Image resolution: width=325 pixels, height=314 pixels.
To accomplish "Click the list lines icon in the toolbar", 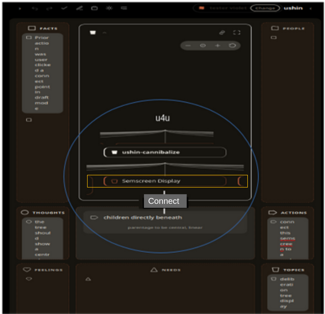I will (x=124, y=8).
